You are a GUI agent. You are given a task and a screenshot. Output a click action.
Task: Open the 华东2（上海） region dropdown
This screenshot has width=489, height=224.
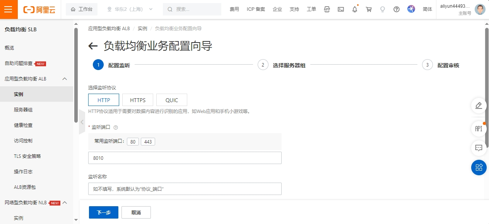coord(130,9)
